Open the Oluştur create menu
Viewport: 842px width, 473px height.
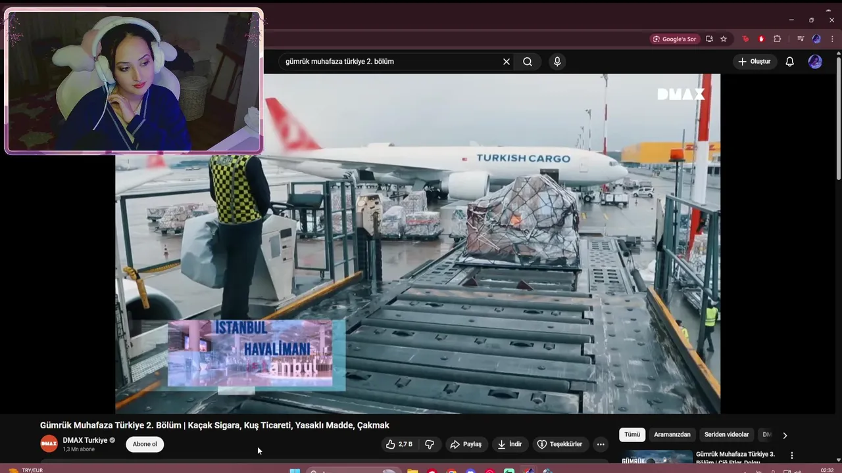tap(755, 62)
